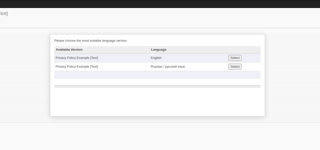
Task: Click inside the language selection dialog panel
Action: coord(157,102)
